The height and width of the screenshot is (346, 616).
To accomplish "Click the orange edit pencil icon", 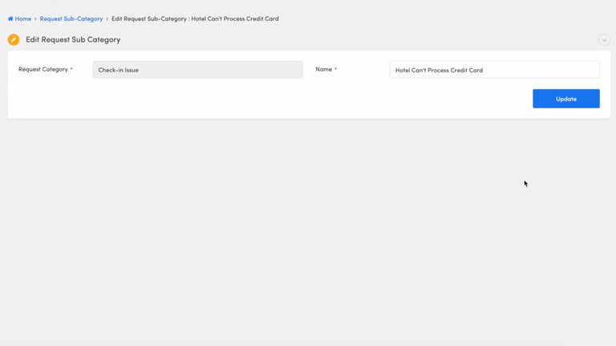I will tap(14, 39).
